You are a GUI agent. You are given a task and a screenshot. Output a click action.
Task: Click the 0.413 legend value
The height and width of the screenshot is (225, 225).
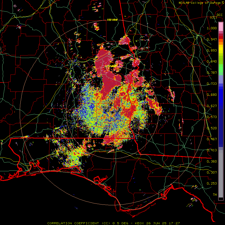point(212,150)
